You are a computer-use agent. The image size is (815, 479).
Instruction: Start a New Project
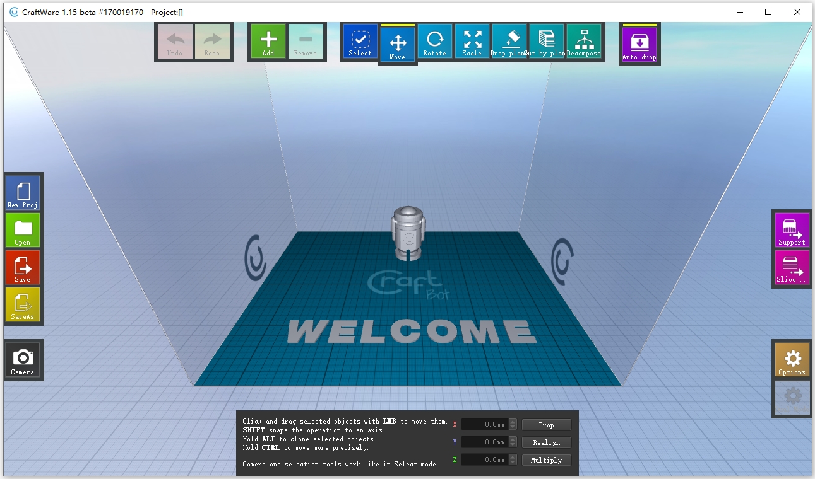click(x=23, y=193)
